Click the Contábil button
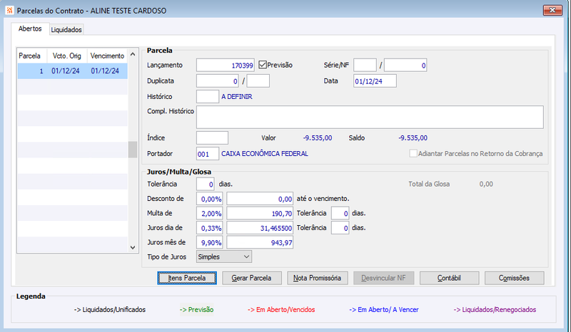The width and height of the screenshot is (571, 332). (x=449, y=278)
